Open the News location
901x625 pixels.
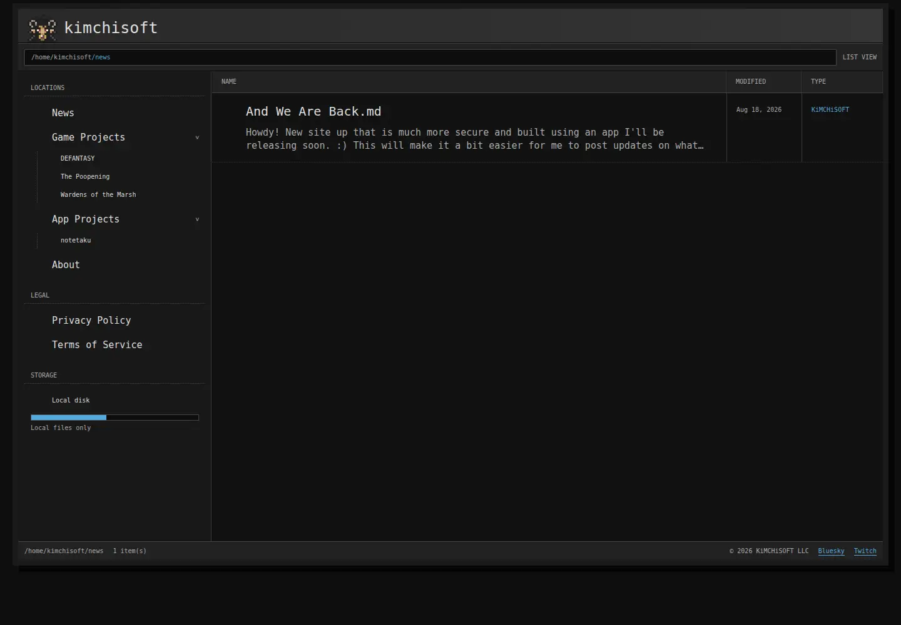[63, 113]
